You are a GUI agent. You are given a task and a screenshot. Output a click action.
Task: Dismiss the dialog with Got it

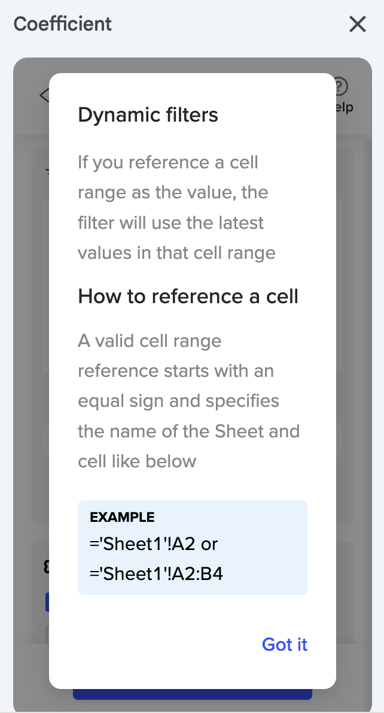tap(285, 644)
